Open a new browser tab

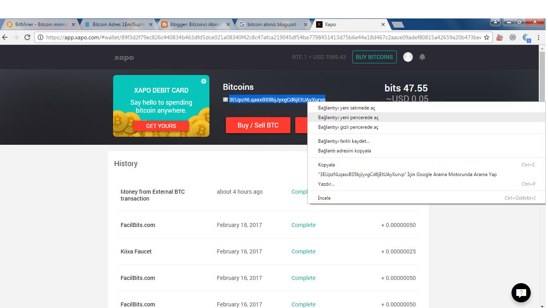point(398,25)
